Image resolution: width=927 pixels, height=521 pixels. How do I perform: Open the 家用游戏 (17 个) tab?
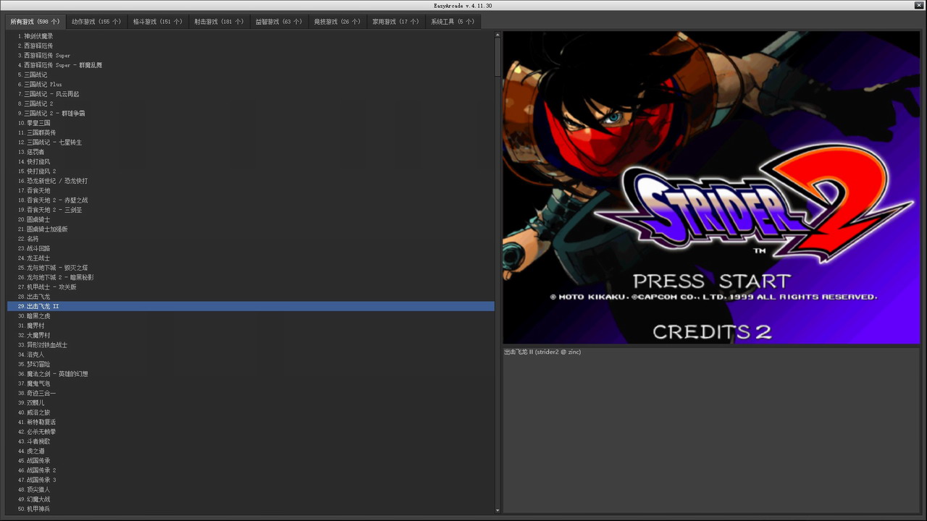pos(395,22)
